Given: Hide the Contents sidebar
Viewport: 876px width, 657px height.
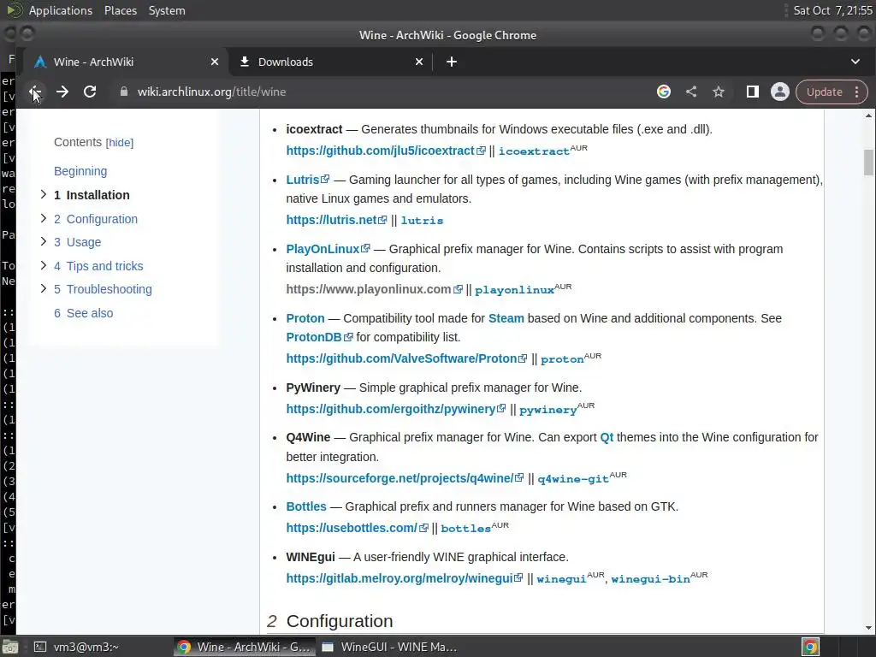Looking at the screenshot, I should click(x=120, y=143).
